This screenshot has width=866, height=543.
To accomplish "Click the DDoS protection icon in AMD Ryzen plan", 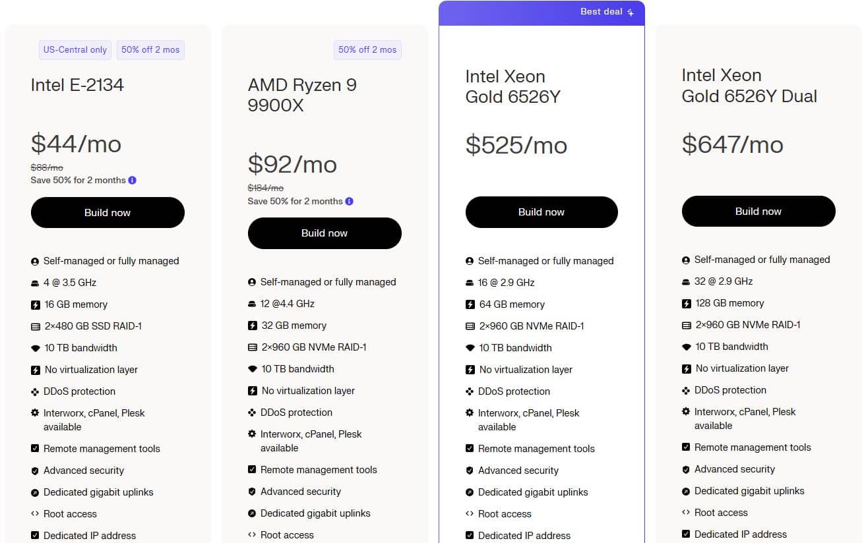I will tap(252, 413).
